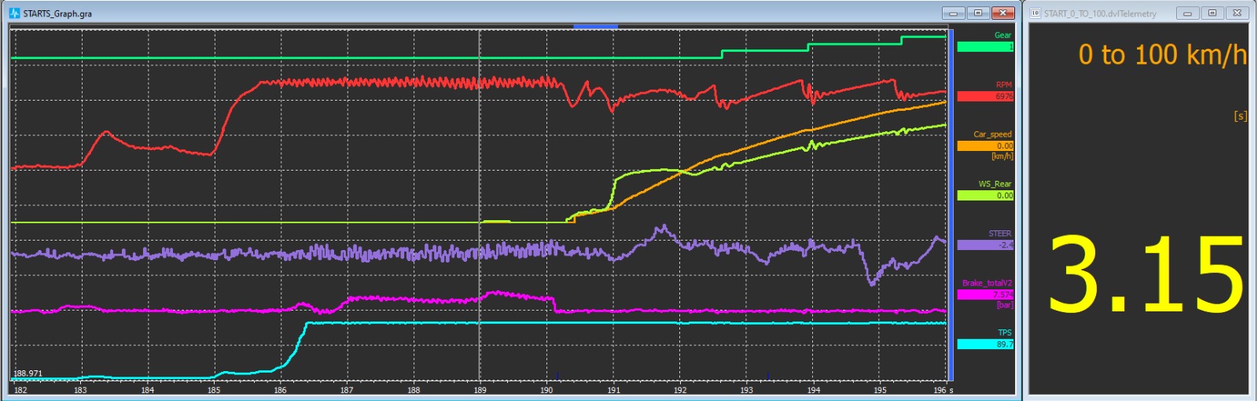Click the START_0_TO_100 telemetry window icon
Viewport: 1258px width, 401px height.
(1035, 13)
